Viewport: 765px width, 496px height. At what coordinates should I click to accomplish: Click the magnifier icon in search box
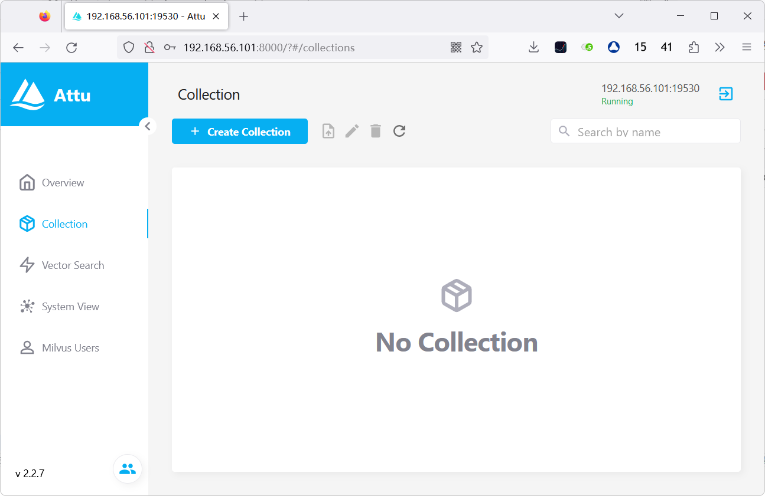(x=565, y=131)
